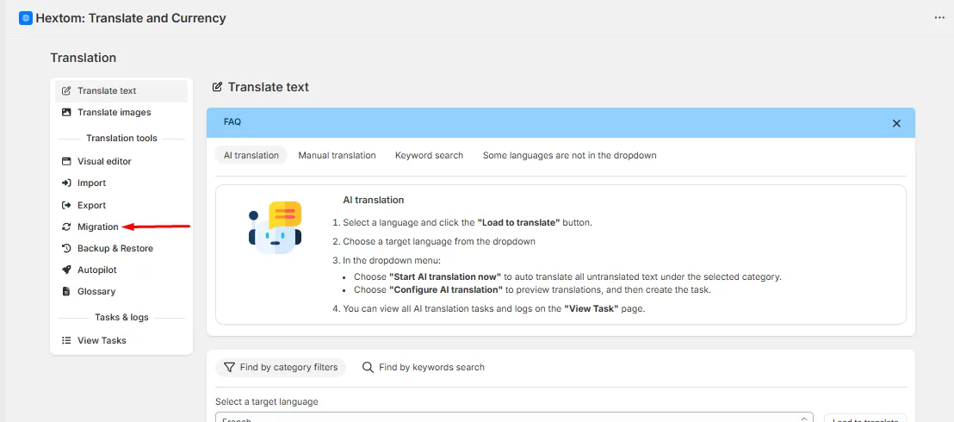Click the magnifier search icon

tap(368, 367)
